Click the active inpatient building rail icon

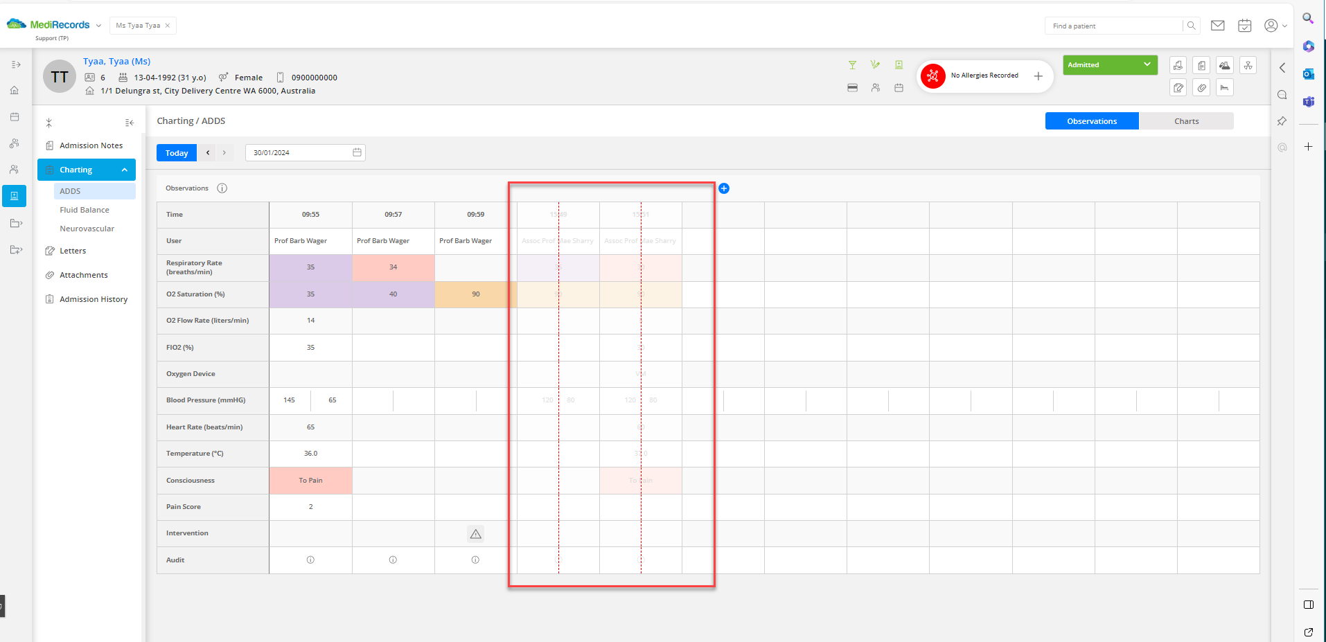[x=14, y=196]
